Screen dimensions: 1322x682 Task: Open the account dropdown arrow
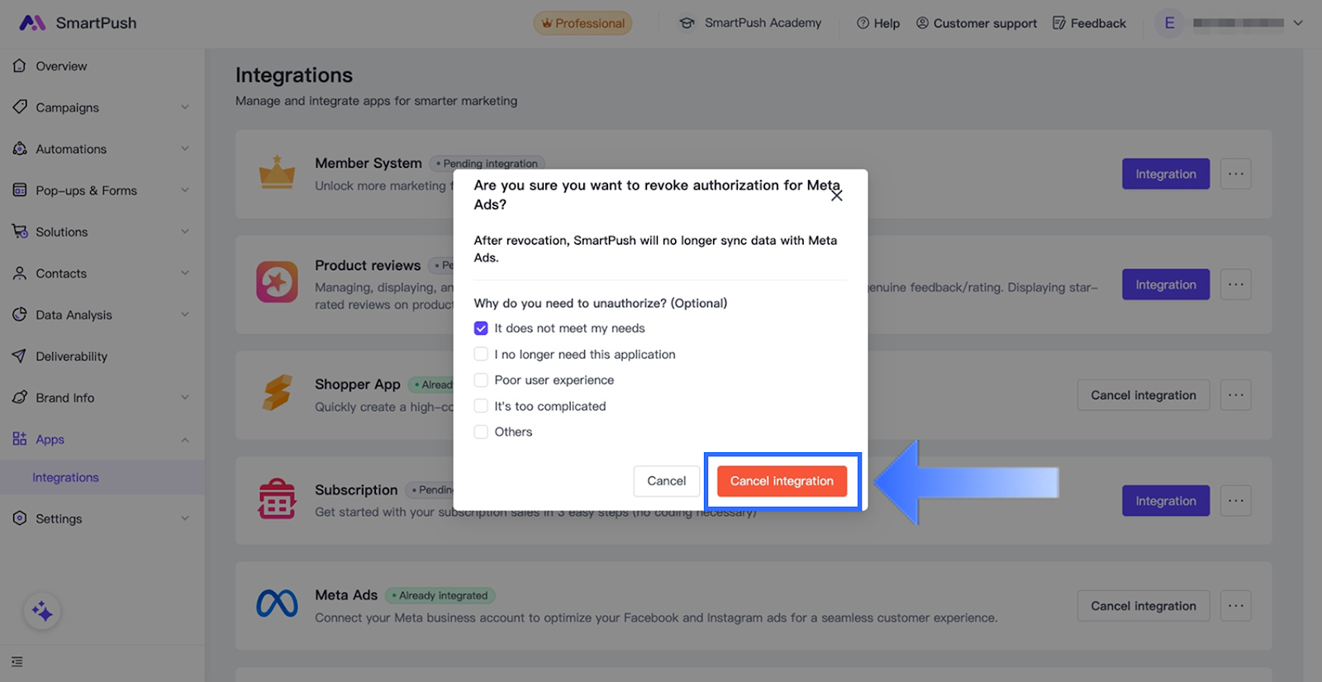1298,23
